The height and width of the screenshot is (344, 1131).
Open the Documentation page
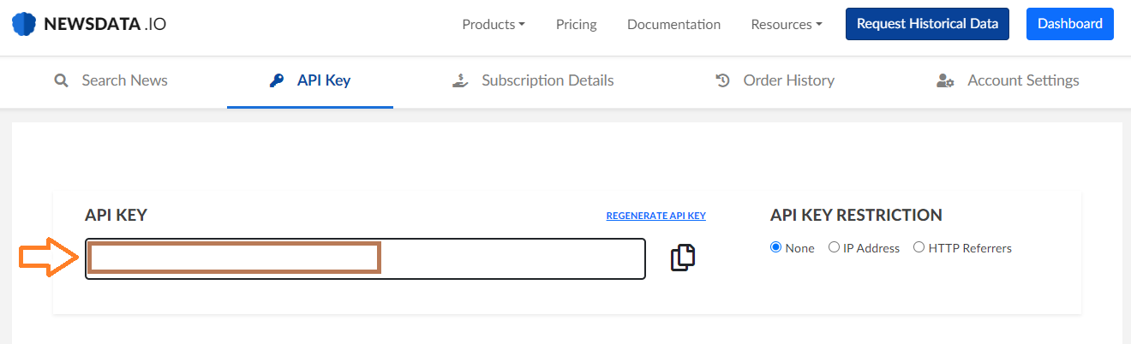pyautogui.click(x=673, y=24)
